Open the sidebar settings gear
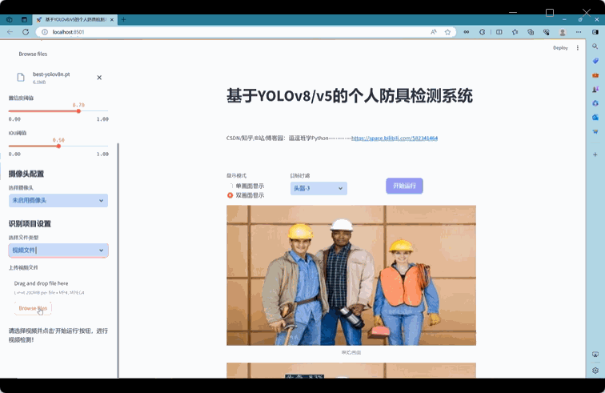 pyautogui.click(x=595, y=371)
